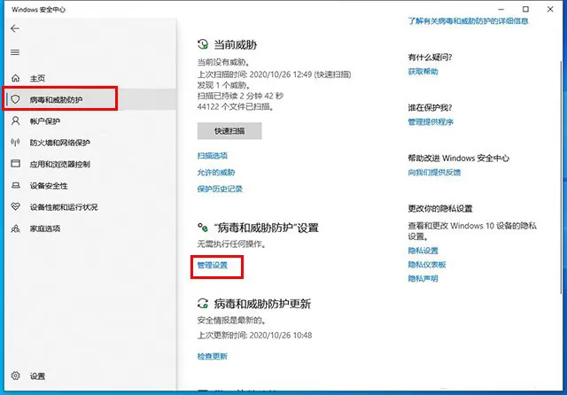Click the gear icon for 设置

coord(16,376)
